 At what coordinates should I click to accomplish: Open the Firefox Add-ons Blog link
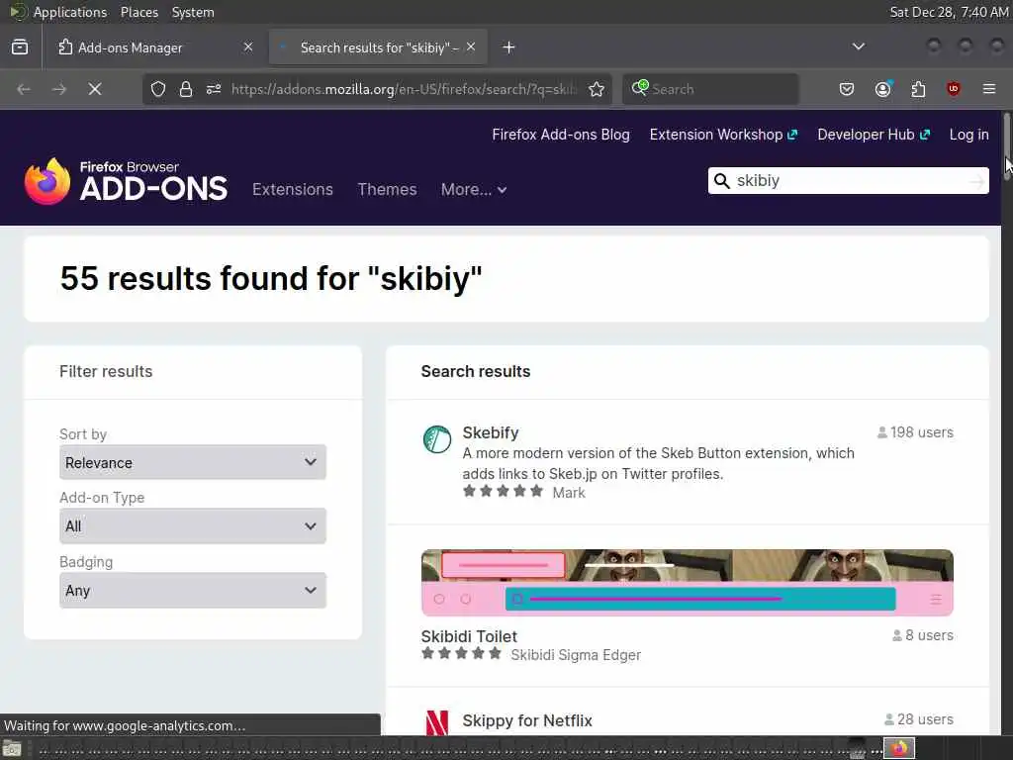click(x=561, y=135)
